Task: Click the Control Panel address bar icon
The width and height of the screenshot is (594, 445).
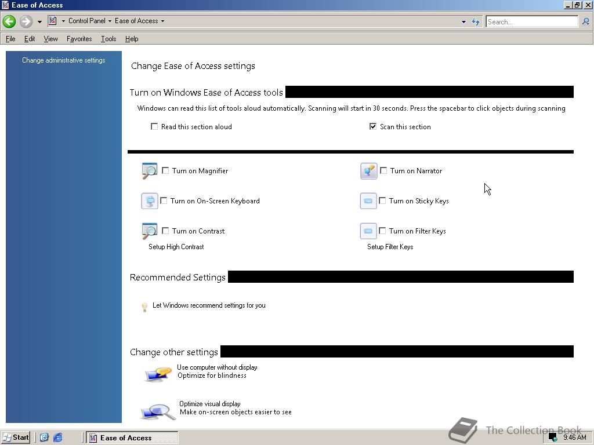Action: 53,21
